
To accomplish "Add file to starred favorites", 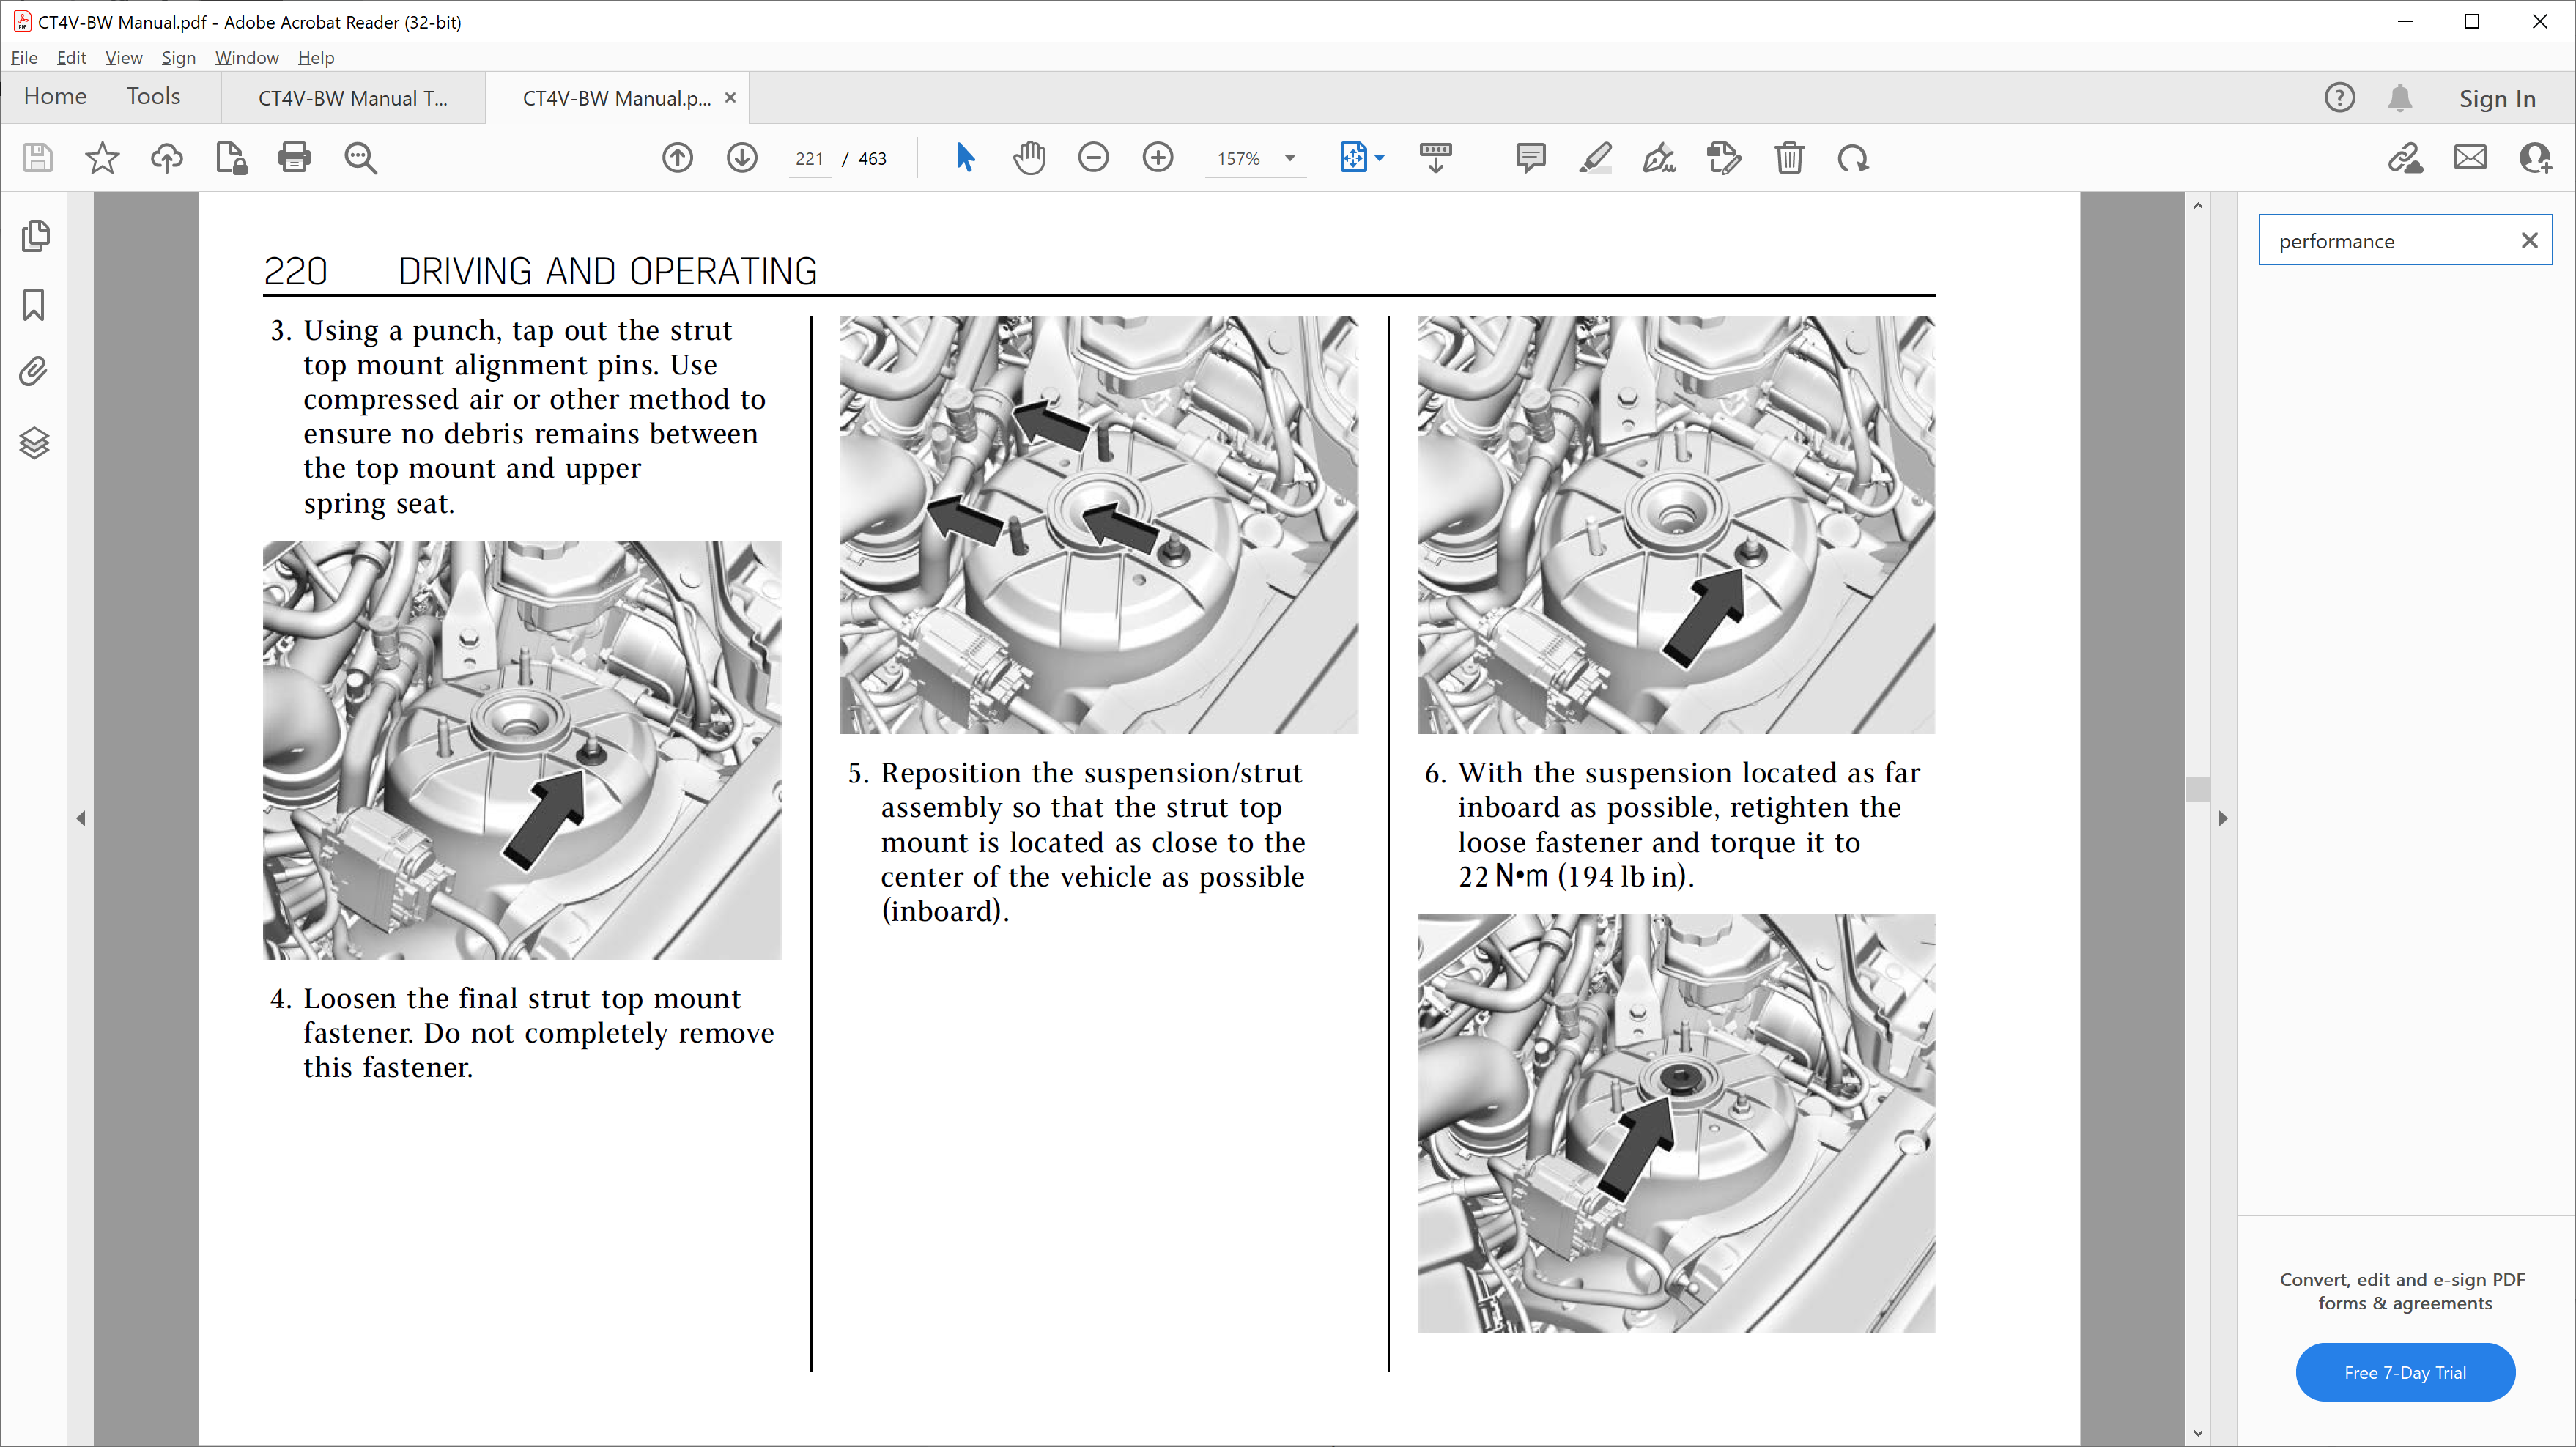I will tap(102, 158).
